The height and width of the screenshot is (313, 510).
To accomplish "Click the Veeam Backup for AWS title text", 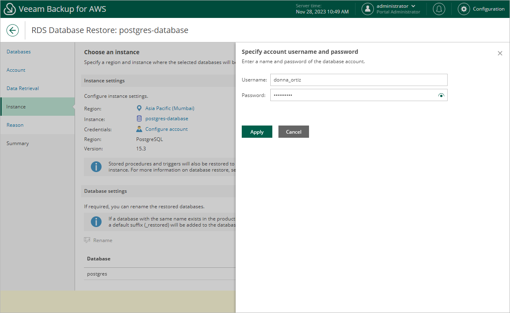I will [x=62, y=9].
